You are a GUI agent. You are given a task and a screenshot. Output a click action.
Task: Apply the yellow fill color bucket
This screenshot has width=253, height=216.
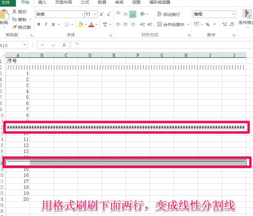80,25
